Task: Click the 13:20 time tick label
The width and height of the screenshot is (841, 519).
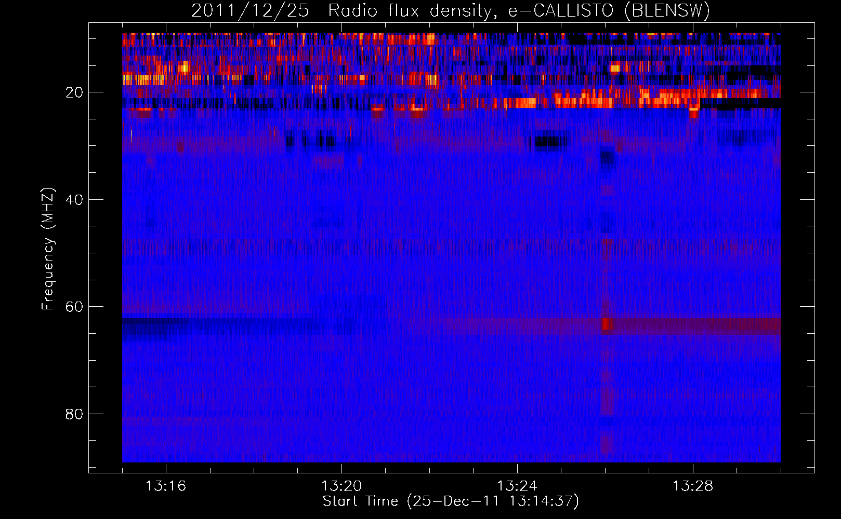Action: tap(341, 486)
